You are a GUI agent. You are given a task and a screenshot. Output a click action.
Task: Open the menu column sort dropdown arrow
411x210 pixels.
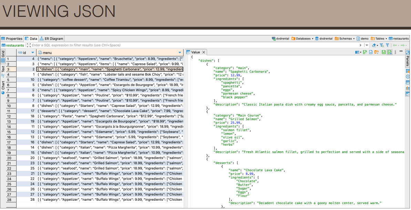[180, 53]
